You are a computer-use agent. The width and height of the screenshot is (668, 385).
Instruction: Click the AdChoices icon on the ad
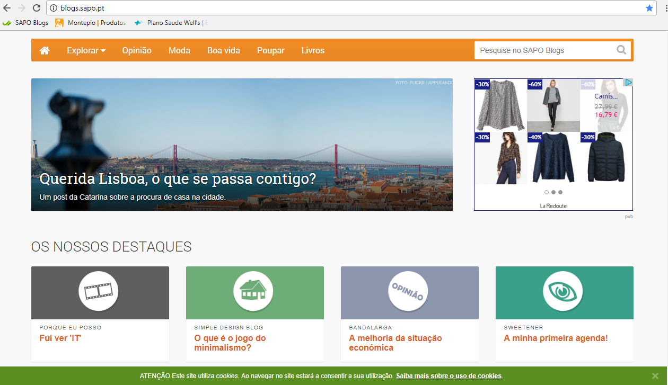point(628,83)
